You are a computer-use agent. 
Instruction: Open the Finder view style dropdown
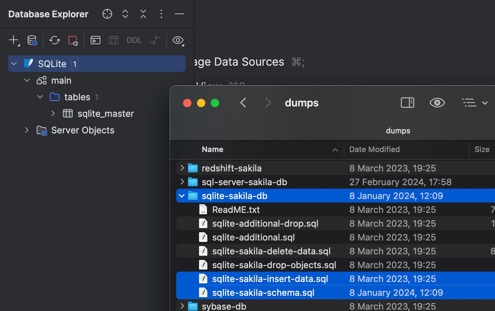[475, 103]
